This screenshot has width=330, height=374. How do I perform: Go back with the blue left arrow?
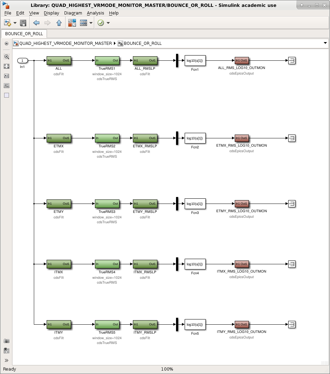click(x=36, y=23)
